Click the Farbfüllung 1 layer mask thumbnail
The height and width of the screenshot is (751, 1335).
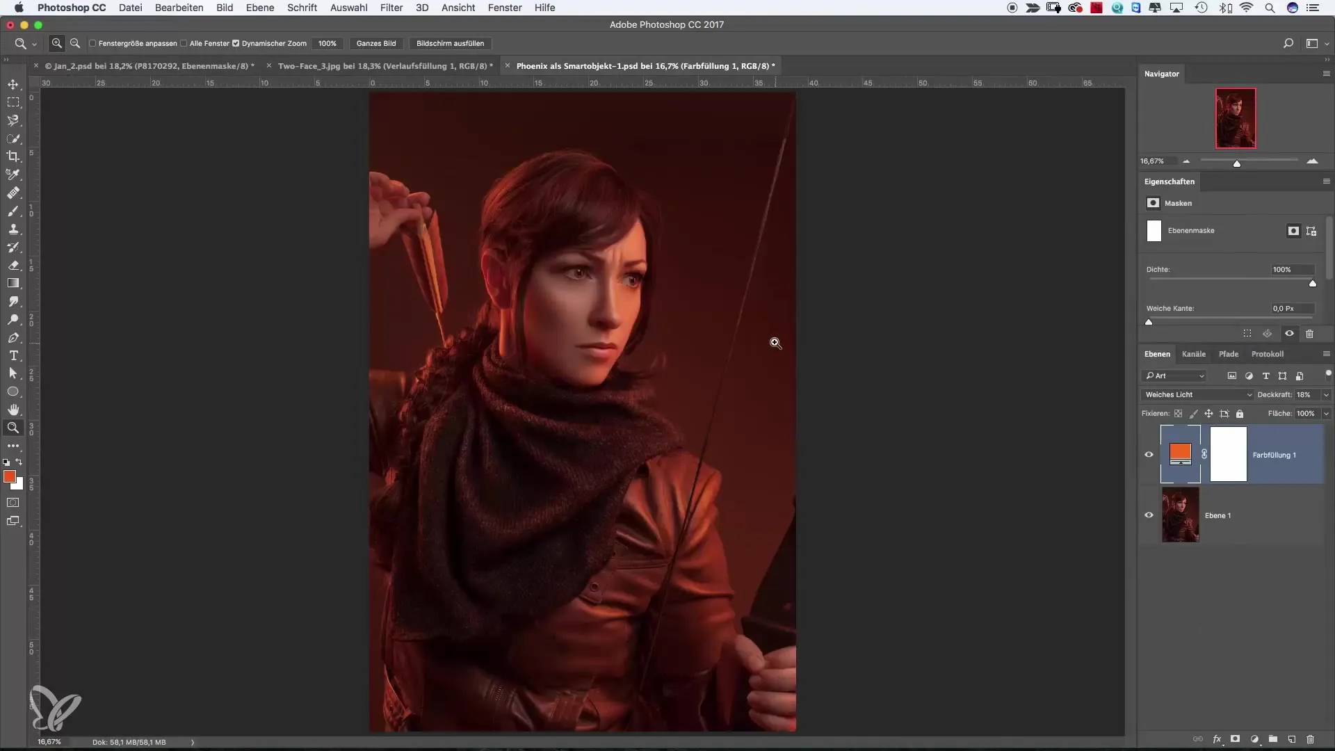1229,454
